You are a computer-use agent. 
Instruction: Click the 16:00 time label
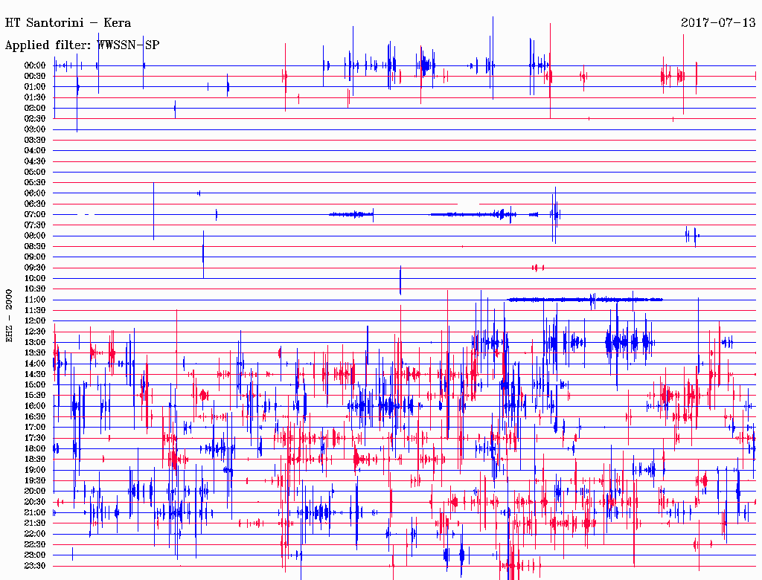coord(34,406)
